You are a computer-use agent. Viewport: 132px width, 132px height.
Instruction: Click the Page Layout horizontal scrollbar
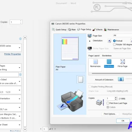112,74
